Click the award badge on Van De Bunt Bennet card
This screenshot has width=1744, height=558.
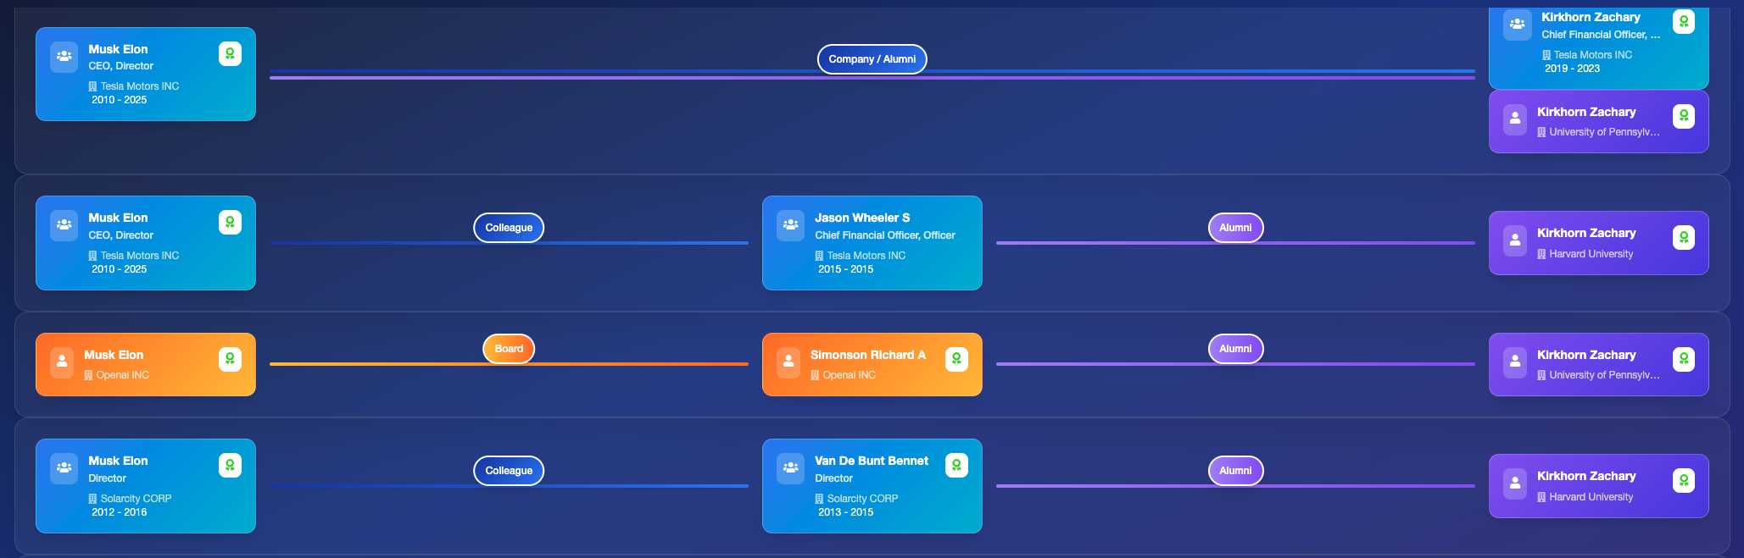[x=956, y=466]
